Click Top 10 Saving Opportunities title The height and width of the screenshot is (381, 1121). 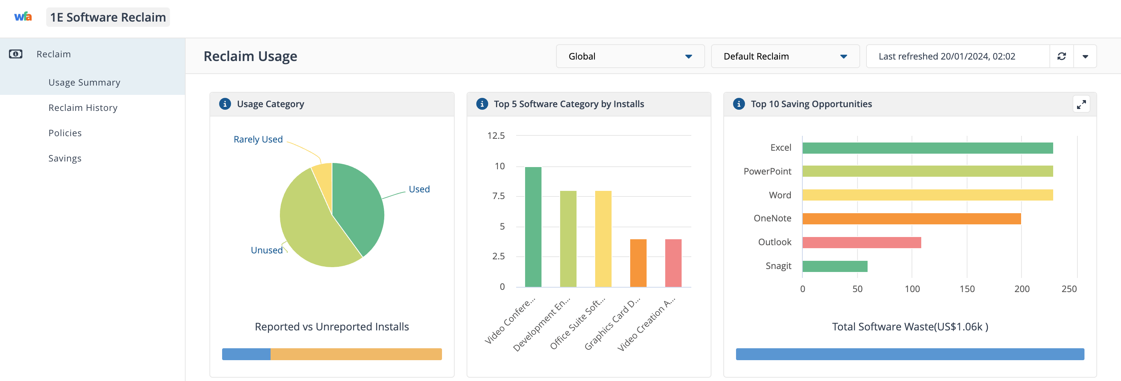coord(811,104)
